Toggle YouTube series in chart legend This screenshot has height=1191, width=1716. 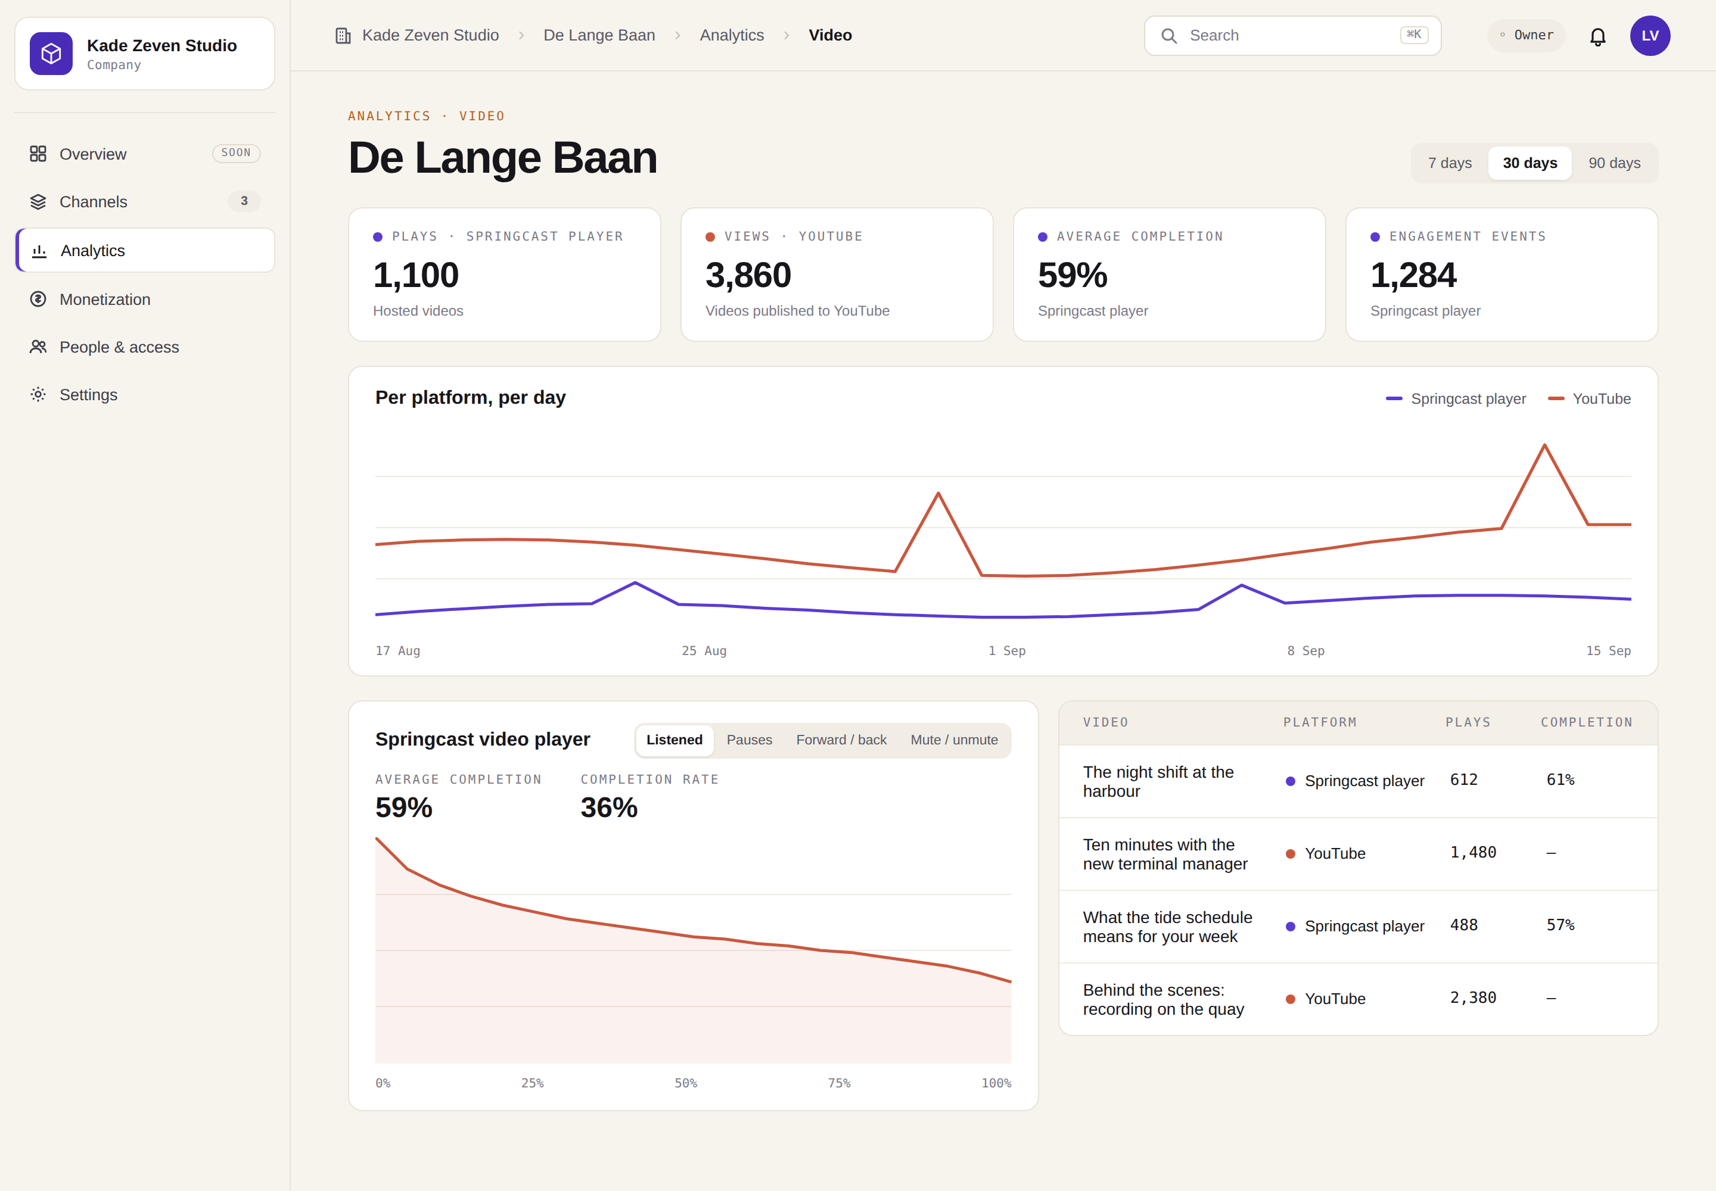(x=1589, y=398)
